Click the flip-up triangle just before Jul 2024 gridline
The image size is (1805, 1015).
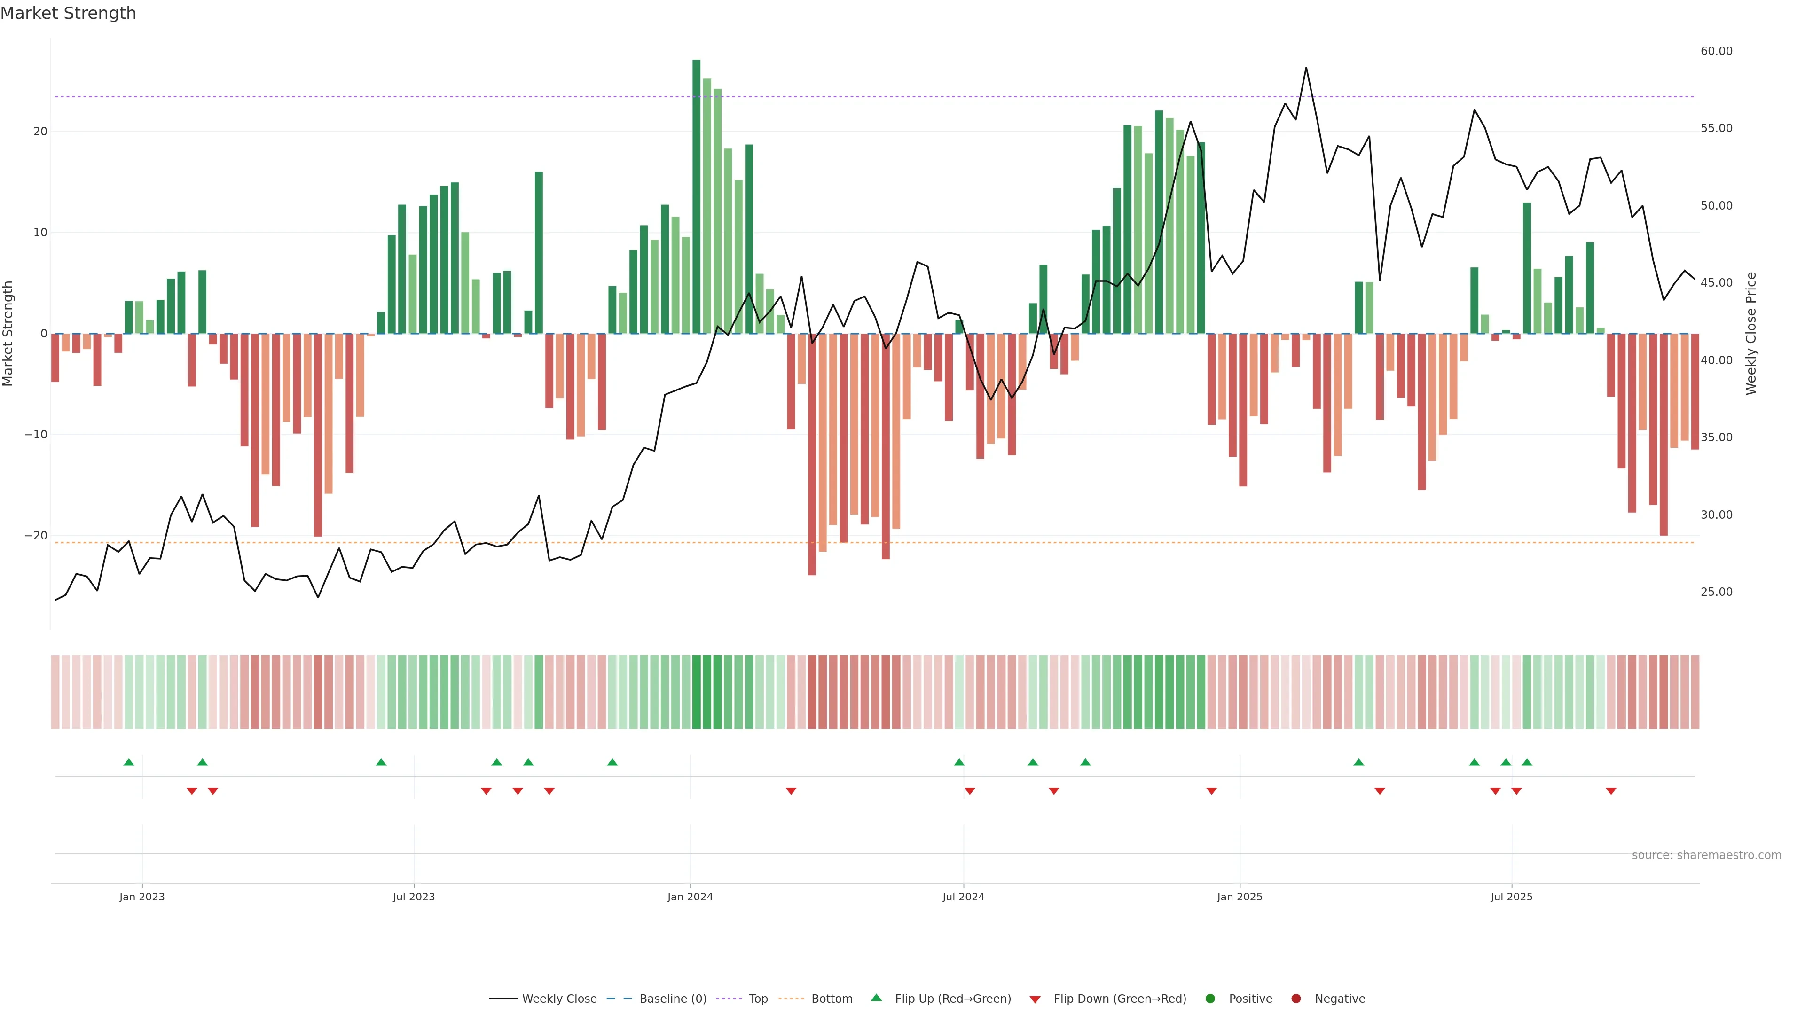point(958,762)
